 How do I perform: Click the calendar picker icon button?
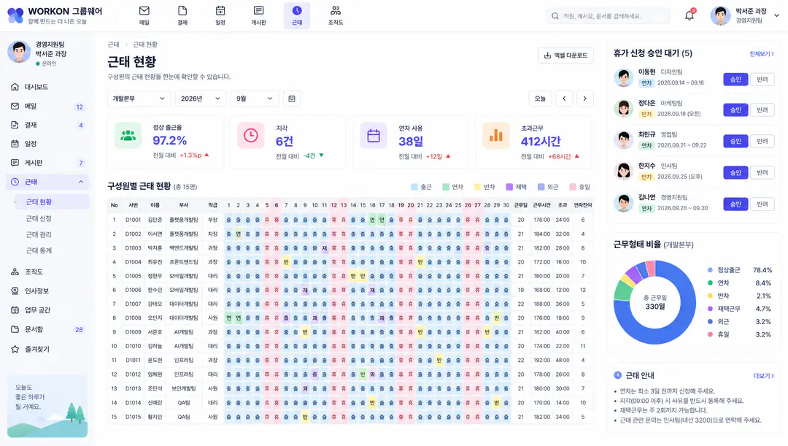coord(292,99)
